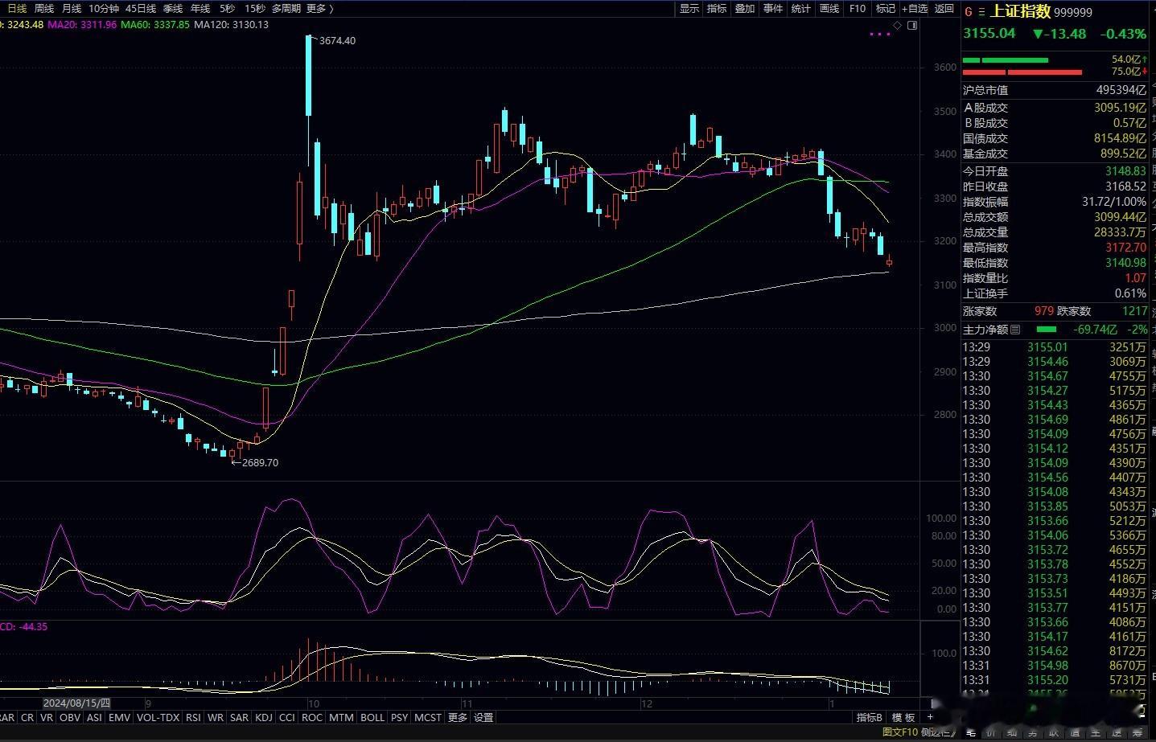Select the WR indicator tab

click(x=216, y=717)
